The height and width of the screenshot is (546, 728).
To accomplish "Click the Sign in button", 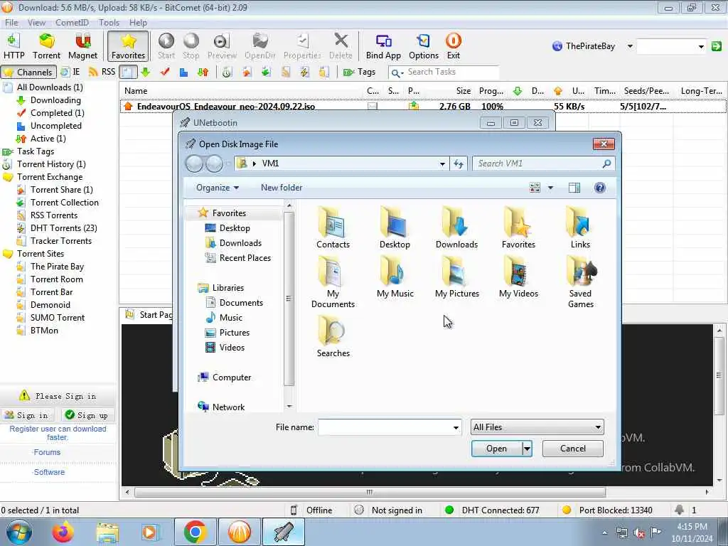I will point(27,415).
